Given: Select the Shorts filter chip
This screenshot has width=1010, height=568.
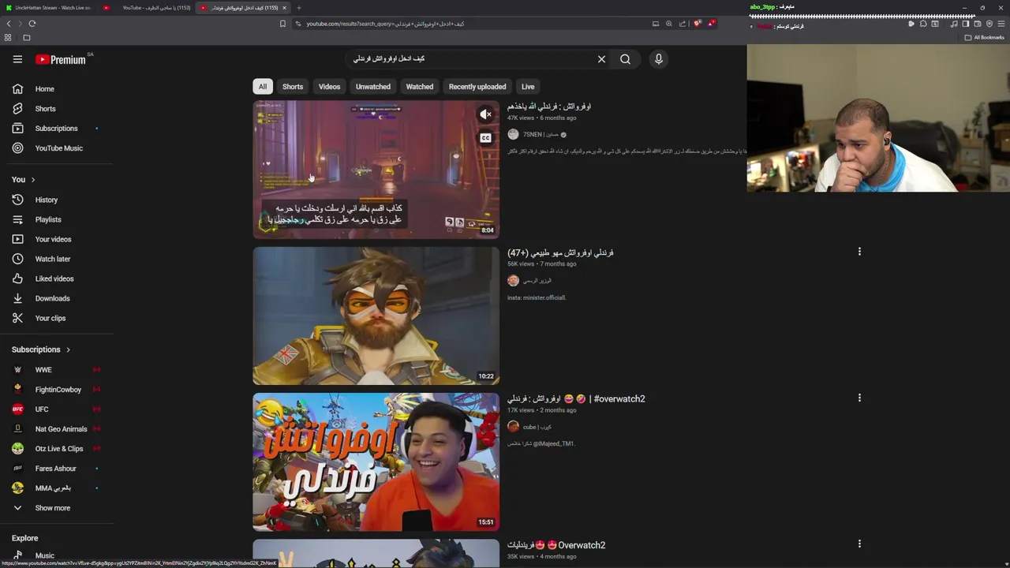Looking at the screenshot, I should pos(293,87).
